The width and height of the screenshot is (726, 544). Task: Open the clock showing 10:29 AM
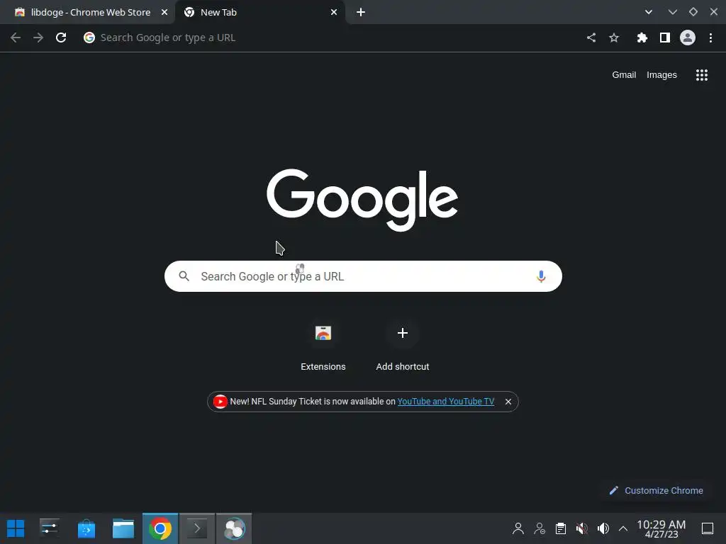[x=661, y=528]
